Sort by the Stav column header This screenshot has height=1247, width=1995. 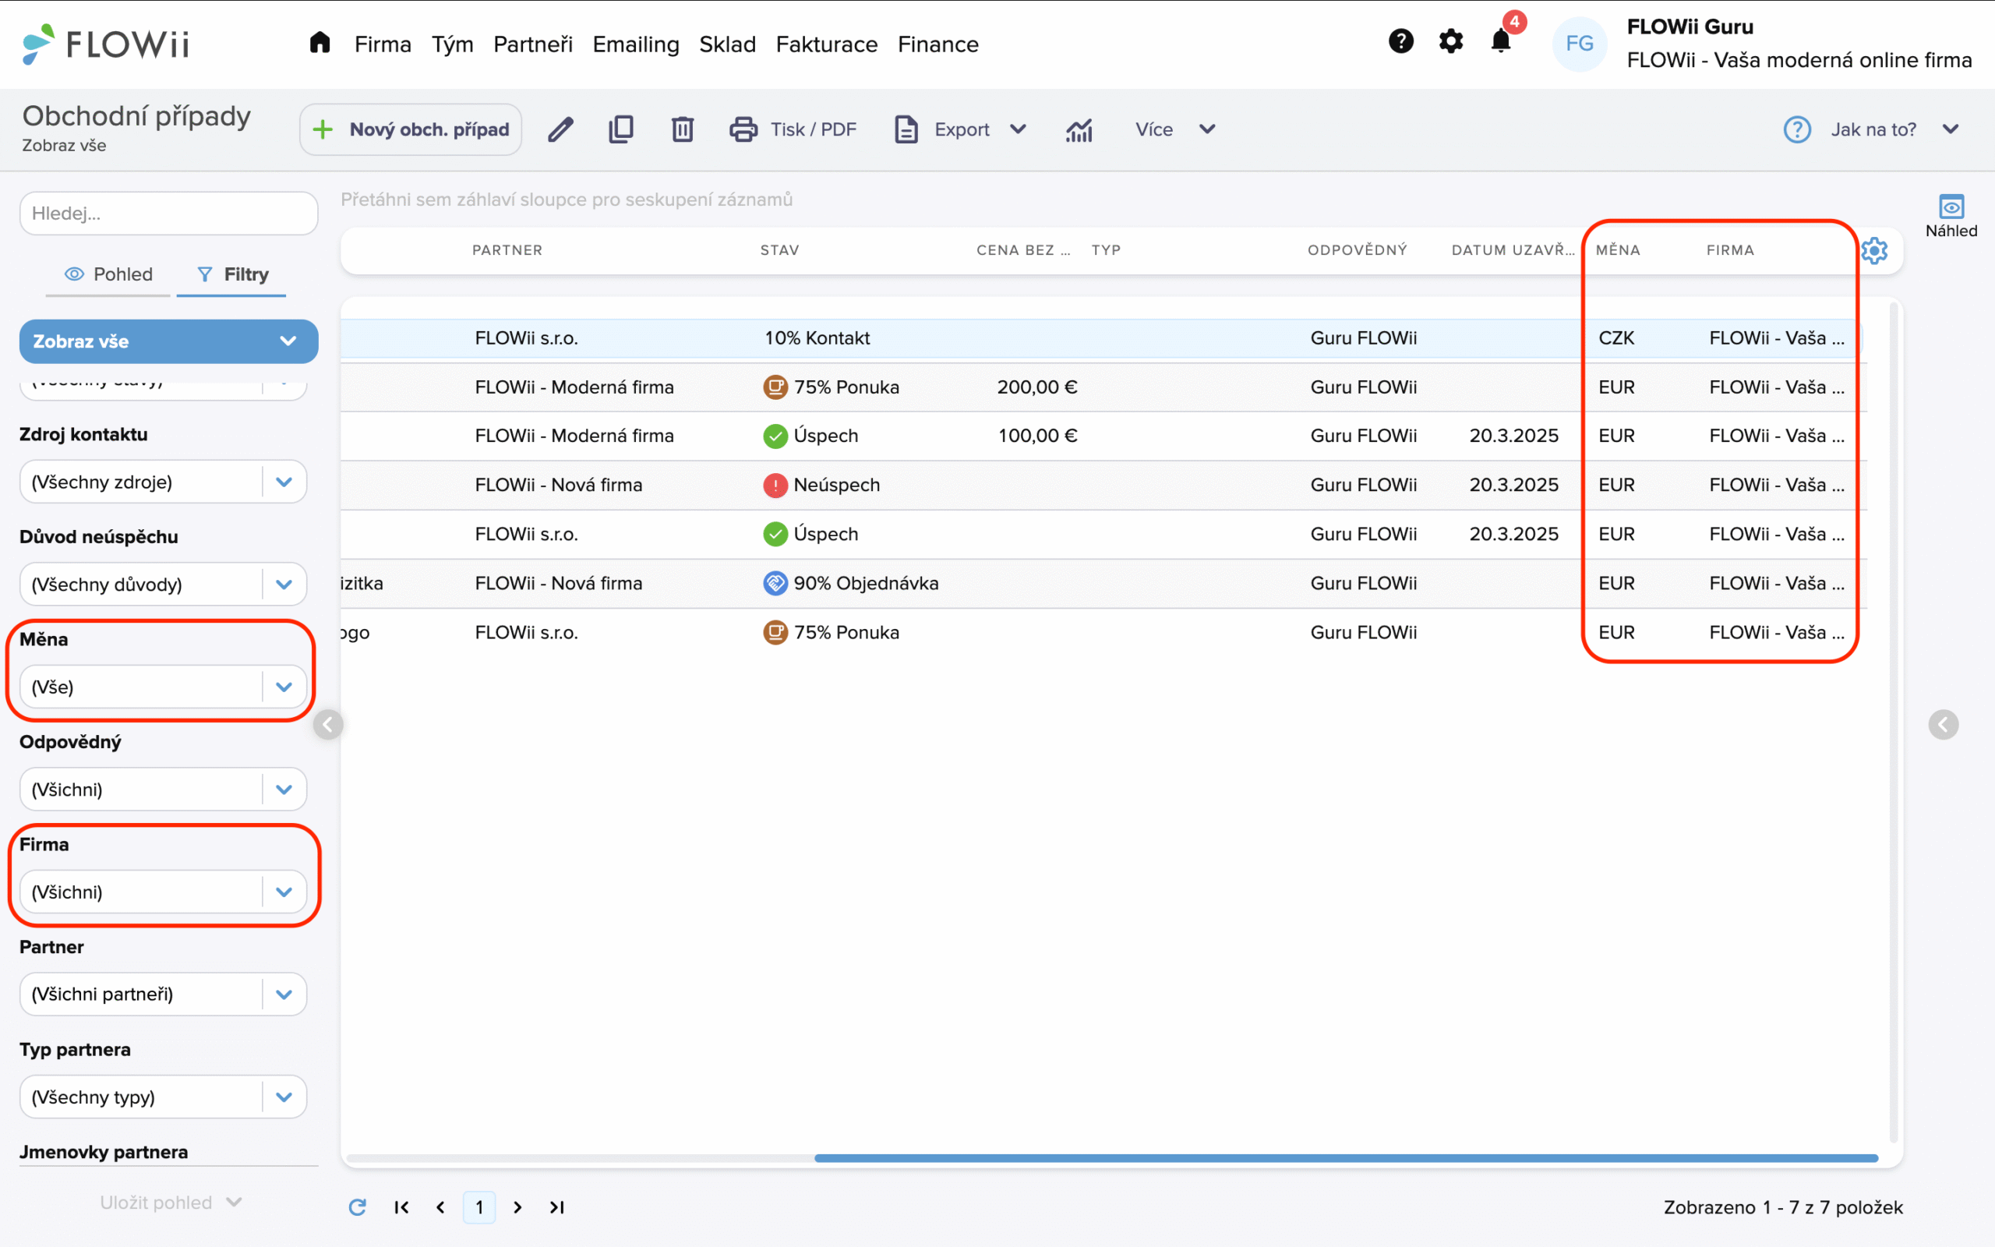(x=779, y=250)
